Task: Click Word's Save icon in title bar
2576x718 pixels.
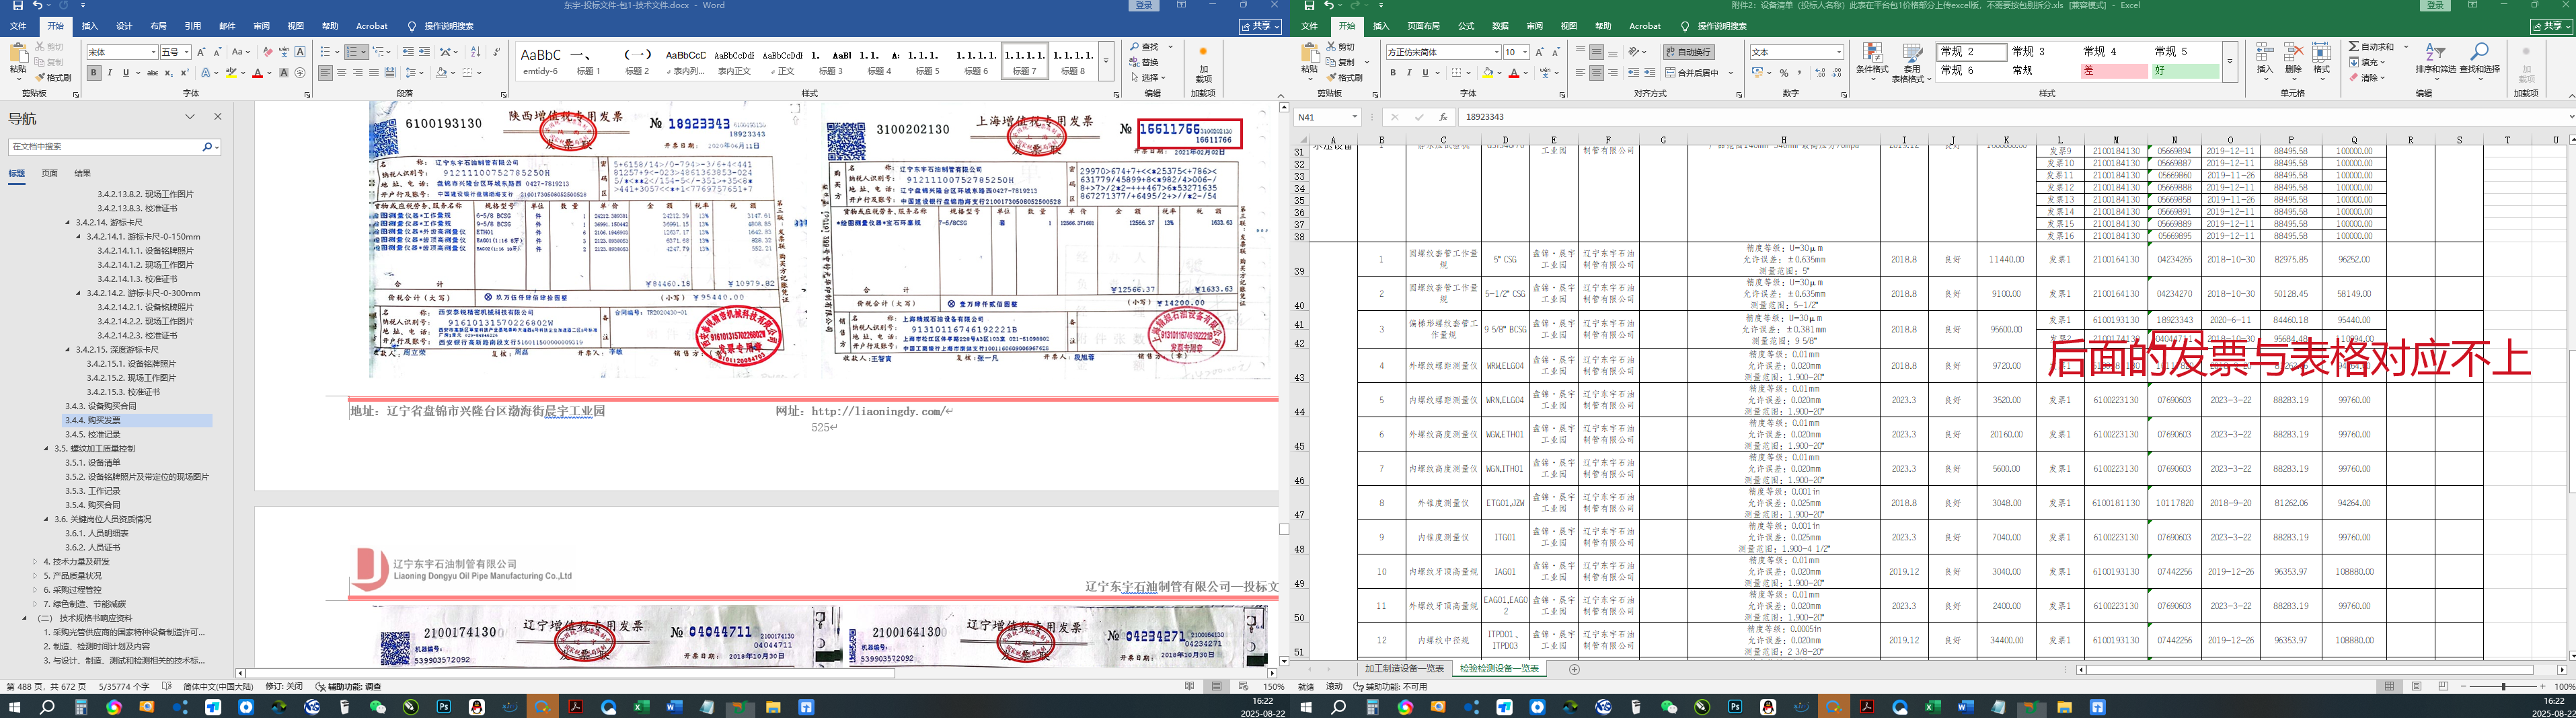Action: [x=17, y=6]
